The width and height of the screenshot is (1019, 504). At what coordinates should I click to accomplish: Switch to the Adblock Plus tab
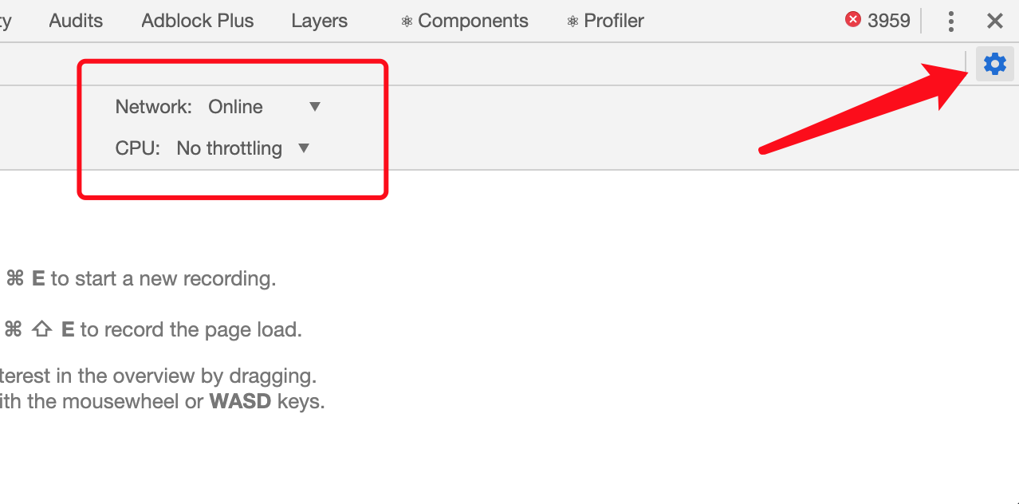pos(198,21)
